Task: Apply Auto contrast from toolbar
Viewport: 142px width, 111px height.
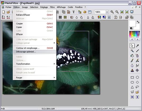Action: (x=8, y=17)
